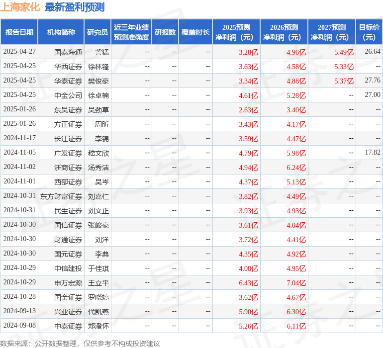The height and width of the screenshot is (348, 383).
Task: Click analyst 汤秀洁
Action: (x=98, y=168)
